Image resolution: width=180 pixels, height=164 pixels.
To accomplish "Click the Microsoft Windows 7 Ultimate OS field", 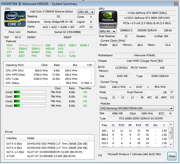I will pos(134,156).
